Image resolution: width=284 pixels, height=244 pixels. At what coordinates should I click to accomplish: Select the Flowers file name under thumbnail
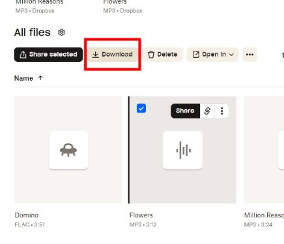(x=141, y=215)
